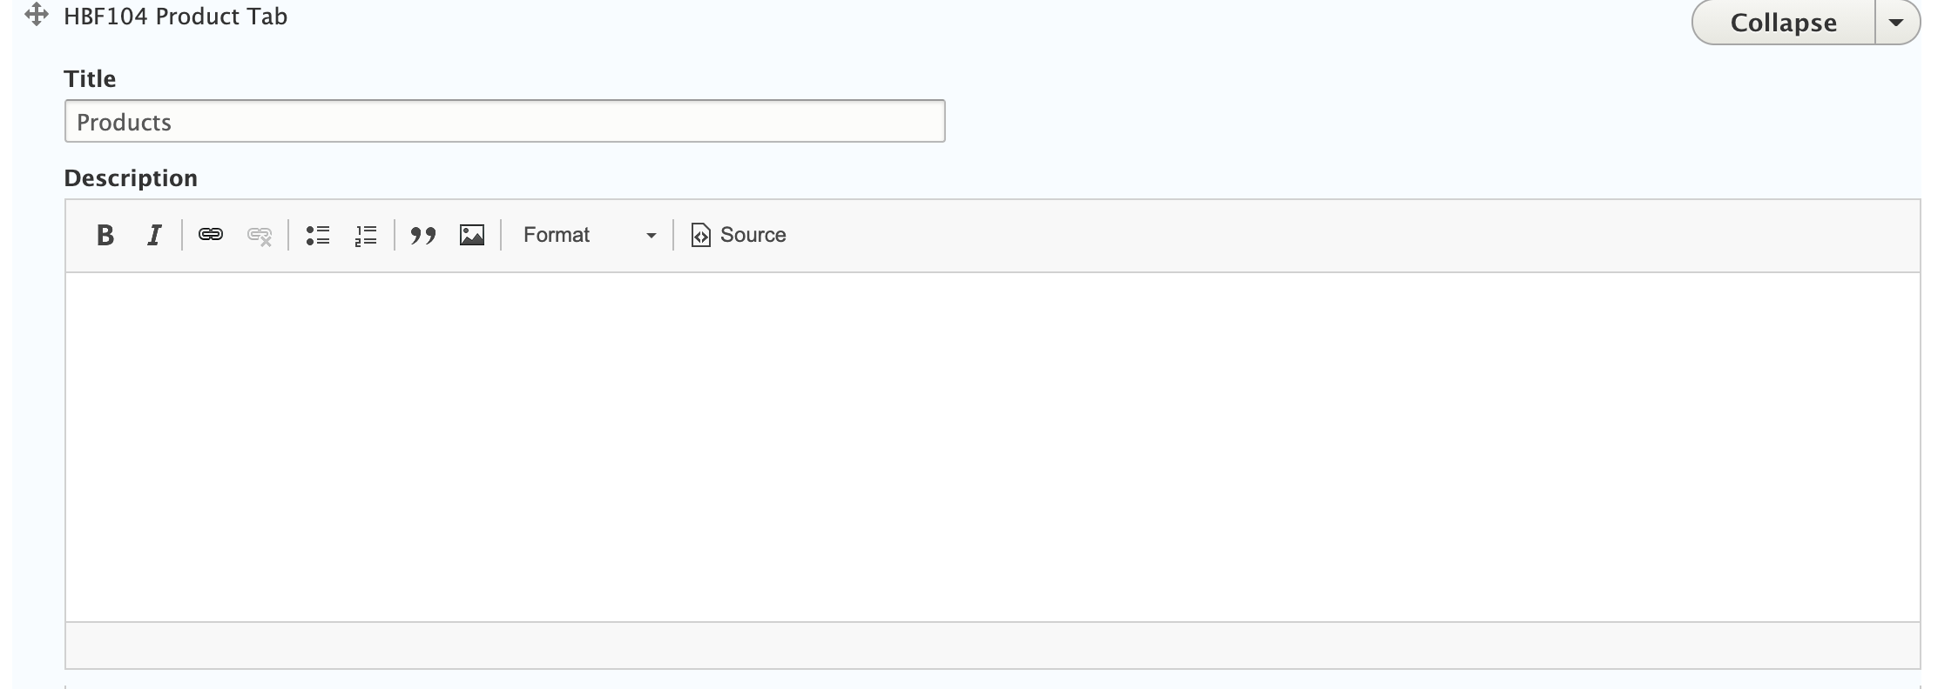The height and width of the screenshot is (689, 1958).
Task: Click the Format dropdown's small arrow
Action: coord(651,236)
